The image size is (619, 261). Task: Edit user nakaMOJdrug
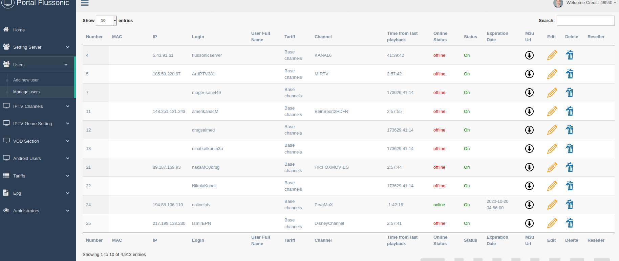(x=552, y=167)
